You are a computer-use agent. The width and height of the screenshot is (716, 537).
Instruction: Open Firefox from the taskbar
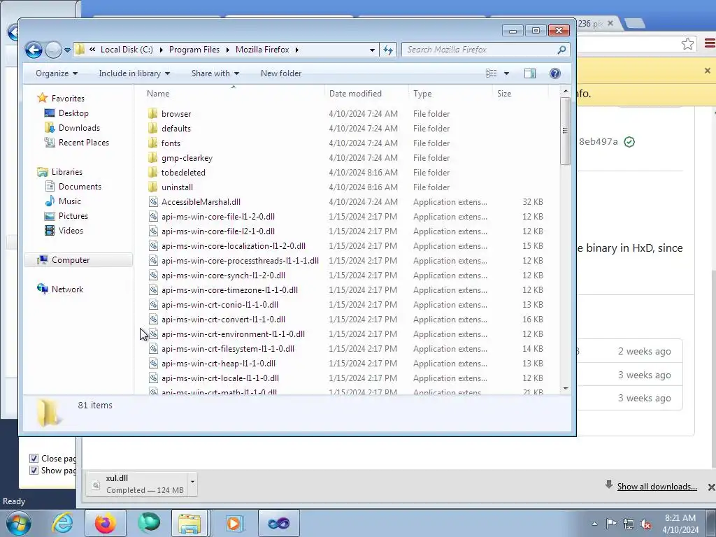(105, 523)
